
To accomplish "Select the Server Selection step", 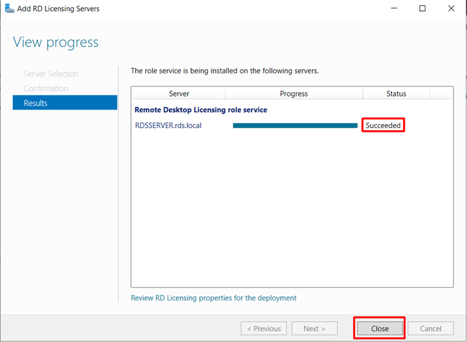I will point(51,74).
